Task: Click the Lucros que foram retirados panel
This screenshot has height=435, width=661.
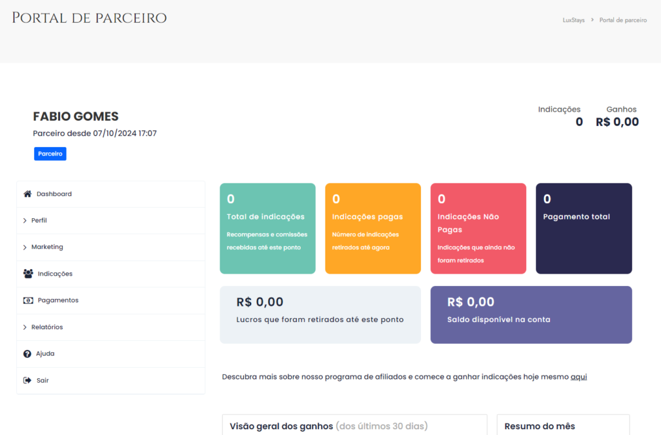Action: click(320, 314)
